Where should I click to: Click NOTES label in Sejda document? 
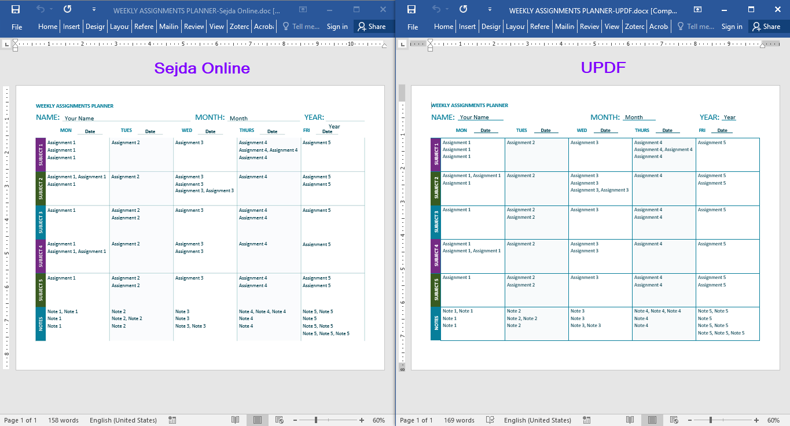click(41, 324)
